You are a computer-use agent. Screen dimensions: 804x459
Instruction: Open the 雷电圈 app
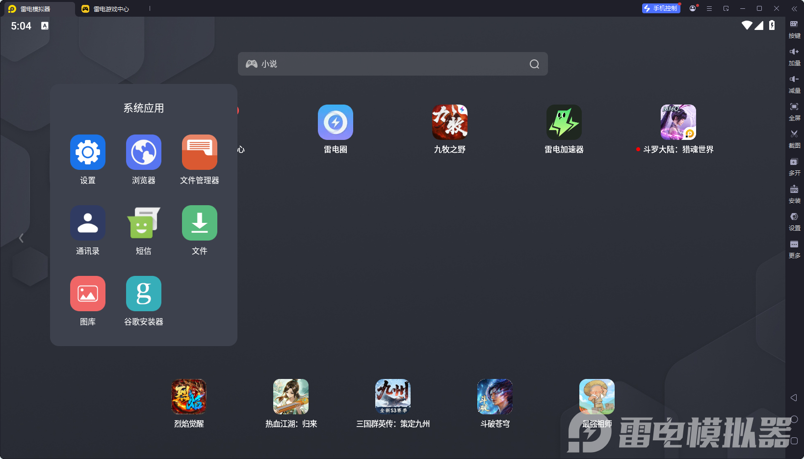tap(336, 123)
